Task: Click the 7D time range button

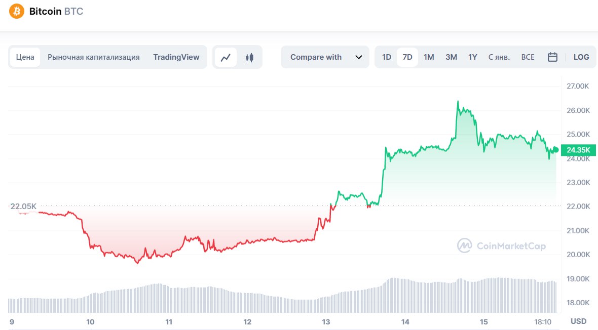Action: coord(407,57)
